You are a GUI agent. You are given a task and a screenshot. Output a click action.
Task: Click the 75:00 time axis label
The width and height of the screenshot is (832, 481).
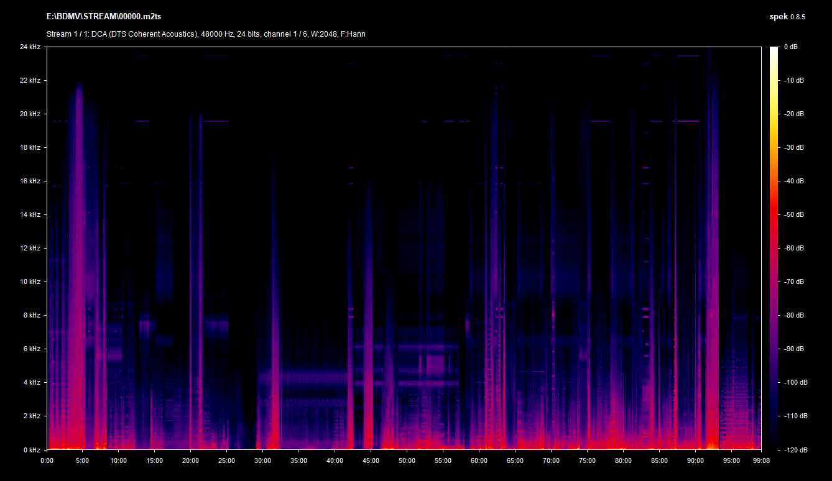coord(587,460)
